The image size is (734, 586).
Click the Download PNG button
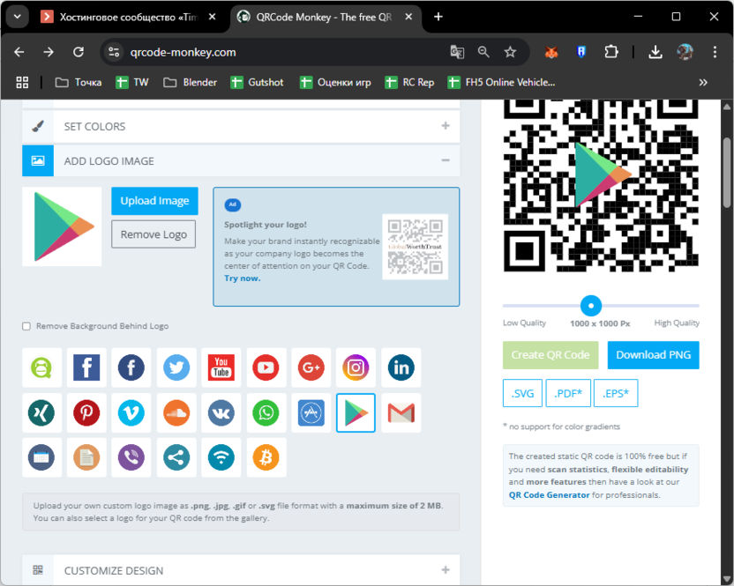click(653, 355)
